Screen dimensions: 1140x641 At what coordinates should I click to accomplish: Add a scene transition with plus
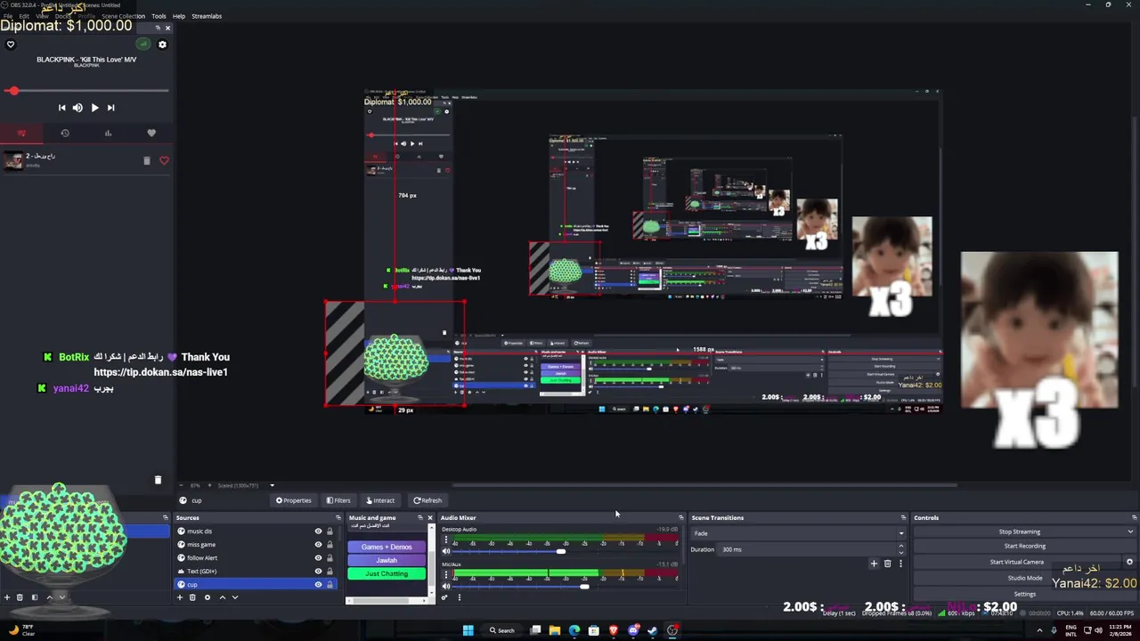(874, 564)
